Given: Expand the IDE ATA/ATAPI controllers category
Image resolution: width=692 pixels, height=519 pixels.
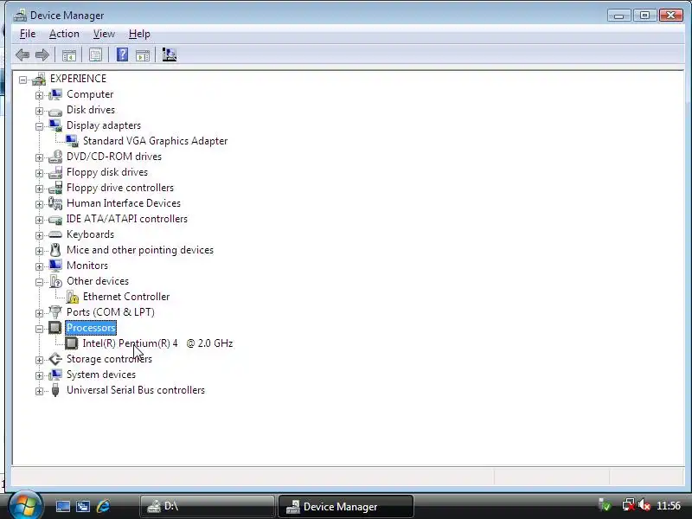Looking at the screenshot, I should (39, 220).
